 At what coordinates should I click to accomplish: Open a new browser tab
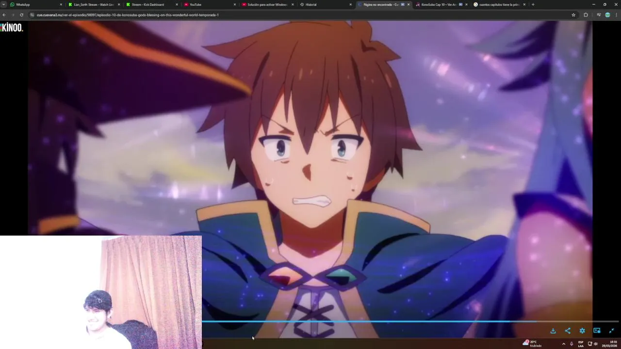(x=533, y=4)
